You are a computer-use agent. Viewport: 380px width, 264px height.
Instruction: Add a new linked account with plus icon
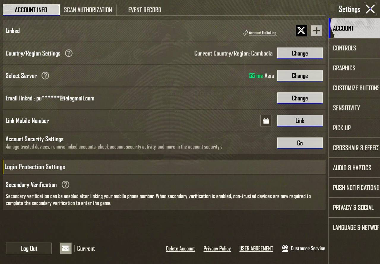pos(316,31)
